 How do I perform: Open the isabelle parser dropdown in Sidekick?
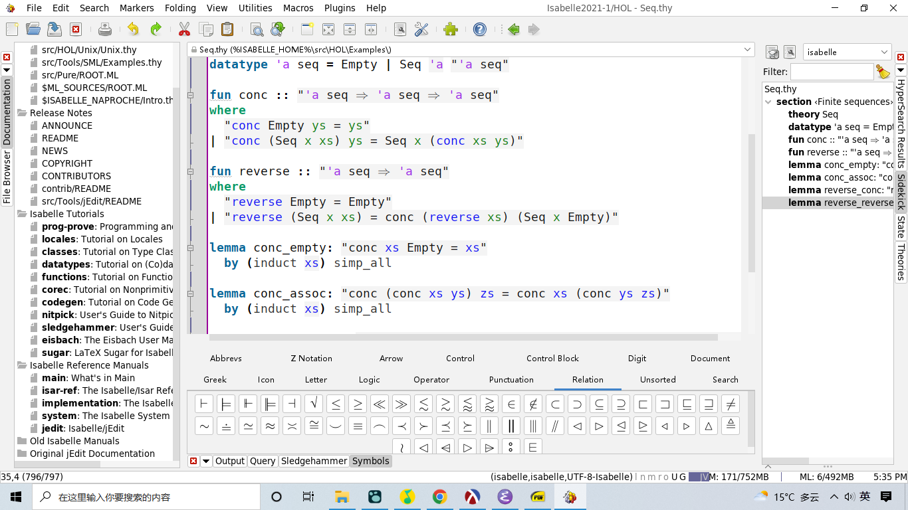[847, 52]
